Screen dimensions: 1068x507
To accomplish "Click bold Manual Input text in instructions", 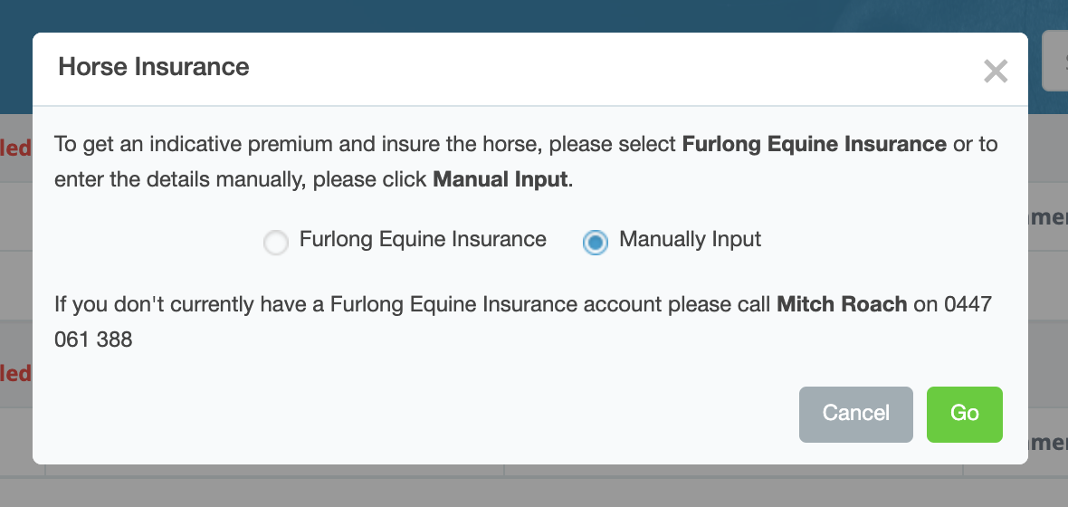I will [x=501, y=179].
